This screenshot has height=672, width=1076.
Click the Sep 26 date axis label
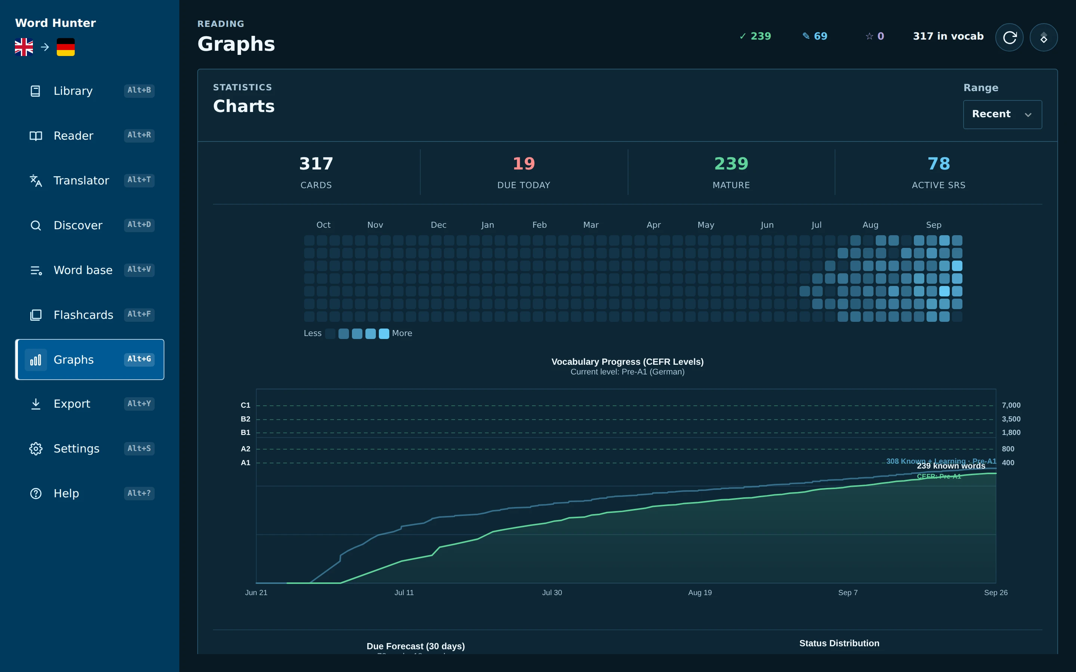pos(996,592)
